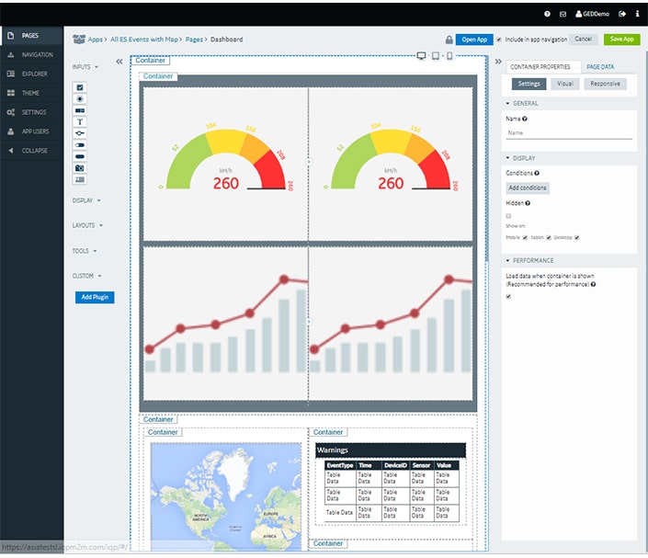Viewport: 648px width, 558px height.
Task: Click the Save App button
Action: (x=621, y=40)
